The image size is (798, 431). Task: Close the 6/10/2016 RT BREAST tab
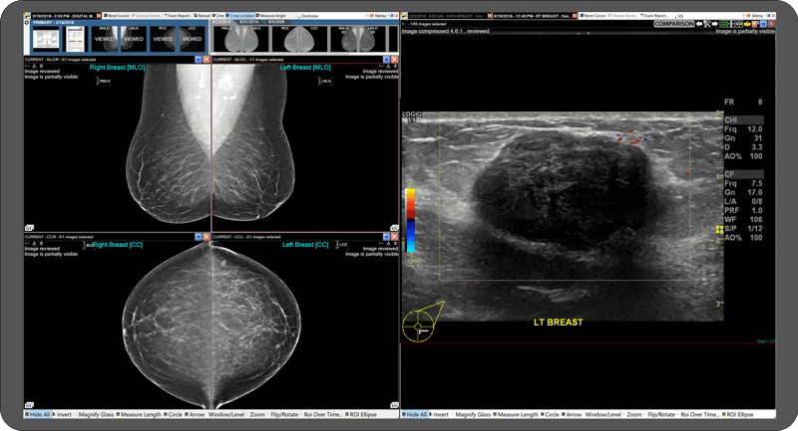pyautogui.click(x=575, y=16)
